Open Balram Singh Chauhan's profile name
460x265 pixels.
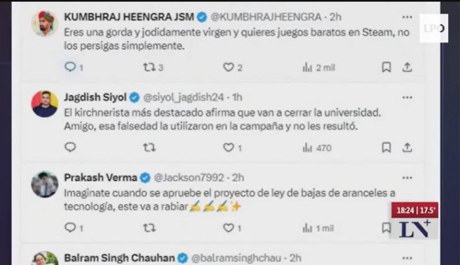point(120,258)
